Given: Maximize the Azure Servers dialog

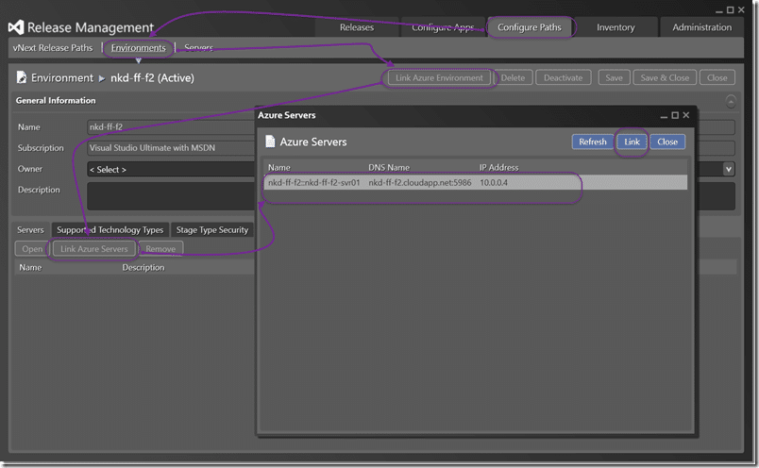Looking at the screenshot, I should (x=675, y=115).
